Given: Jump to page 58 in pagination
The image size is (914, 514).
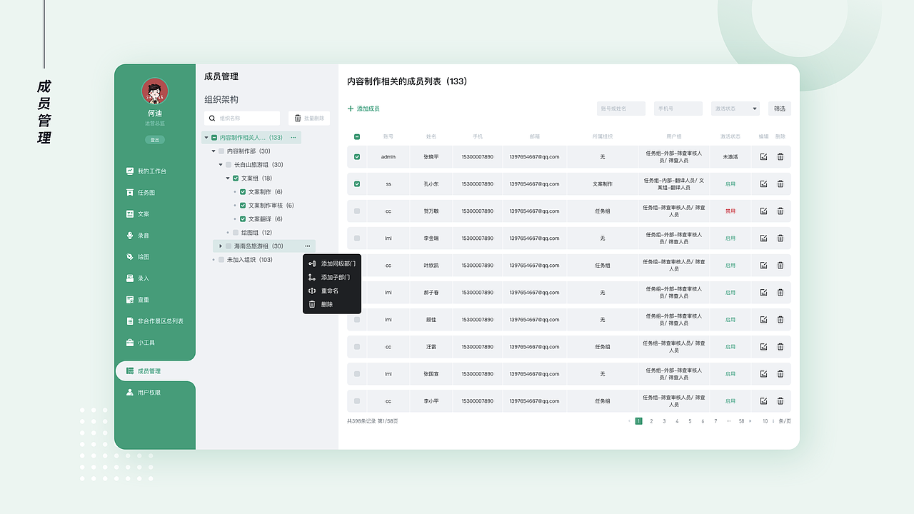Looking at the screenshot, I should click(741, 421).
